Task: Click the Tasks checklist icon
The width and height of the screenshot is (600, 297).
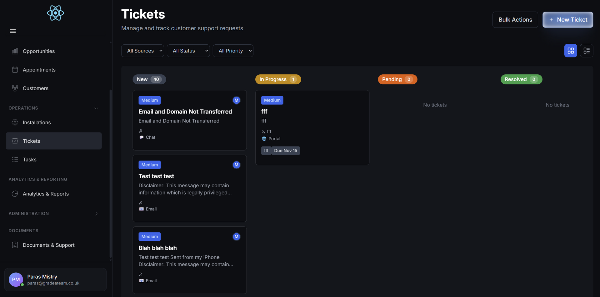Action: point(15,160)
